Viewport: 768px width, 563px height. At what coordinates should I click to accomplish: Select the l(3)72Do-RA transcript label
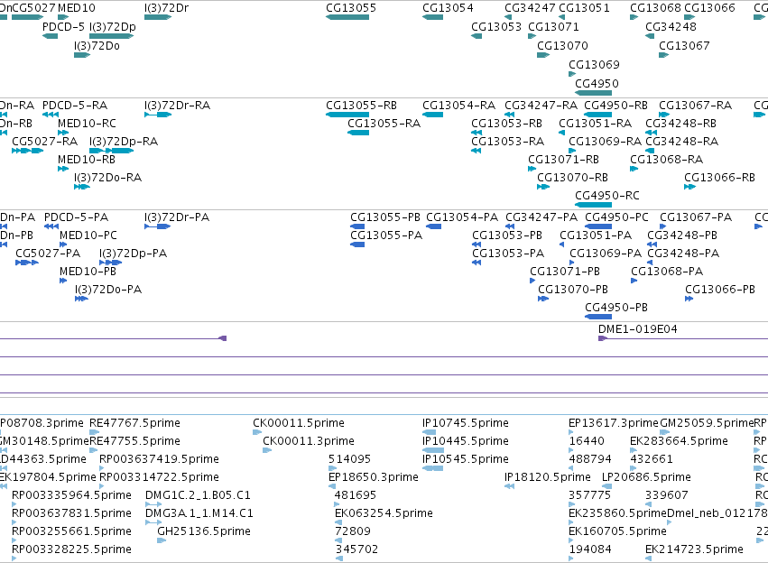[x=107, y=178]
